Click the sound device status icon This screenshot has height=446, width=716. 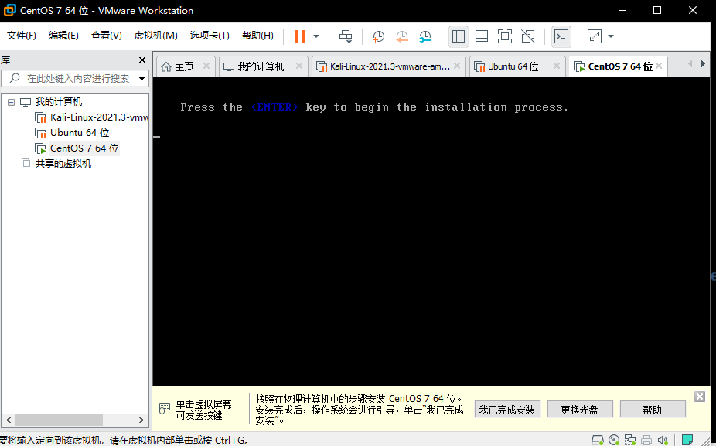[663, 439]
